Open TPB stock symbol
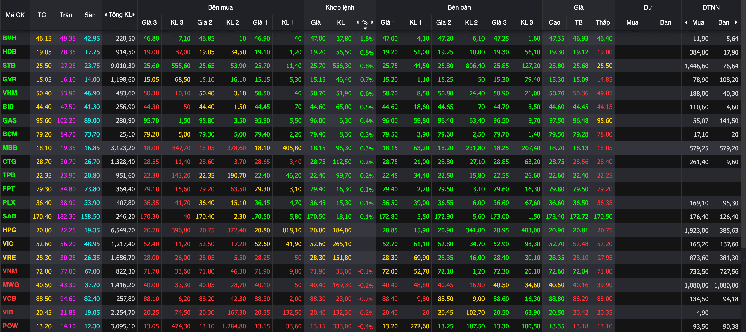Image resolution: width=746 pixels, height=332 pixels. [9, 175]
